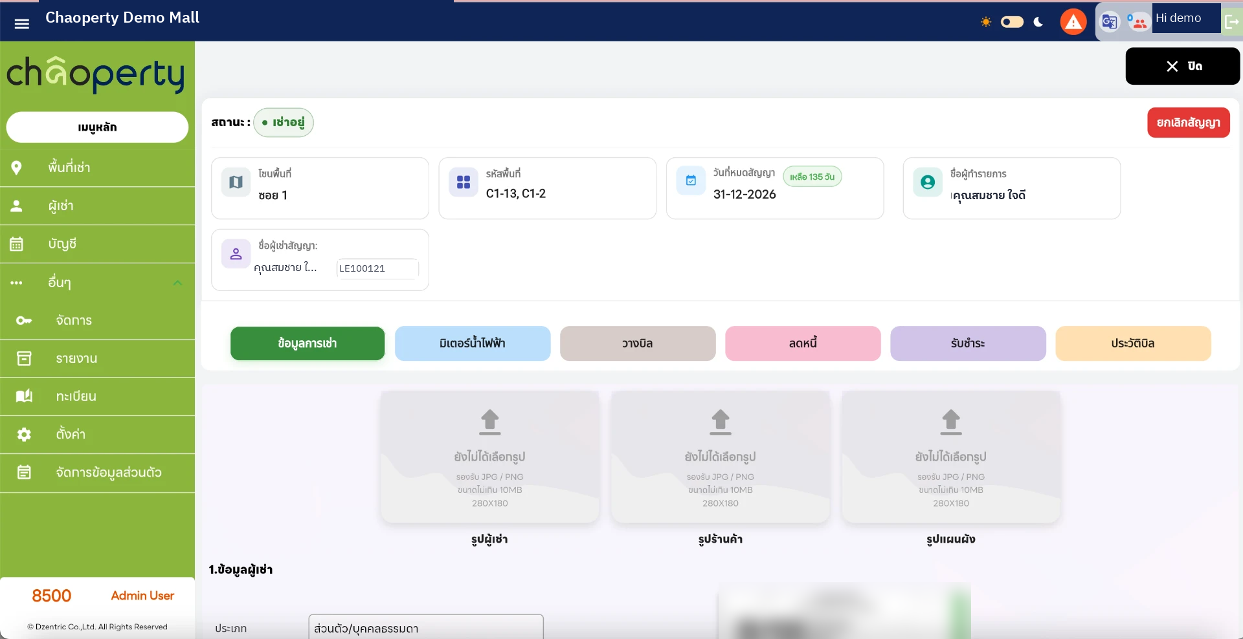
Task: Click the เช่าอยู่ status badge
Action: click(284, 122)
